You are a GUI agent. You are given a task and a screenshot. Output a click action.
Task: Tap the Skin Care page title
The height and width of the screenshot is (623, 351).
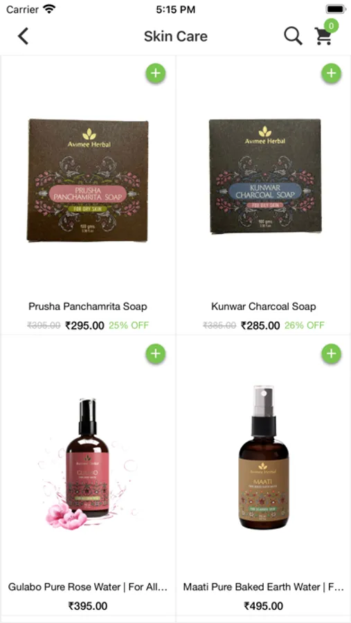pos(176,36)
